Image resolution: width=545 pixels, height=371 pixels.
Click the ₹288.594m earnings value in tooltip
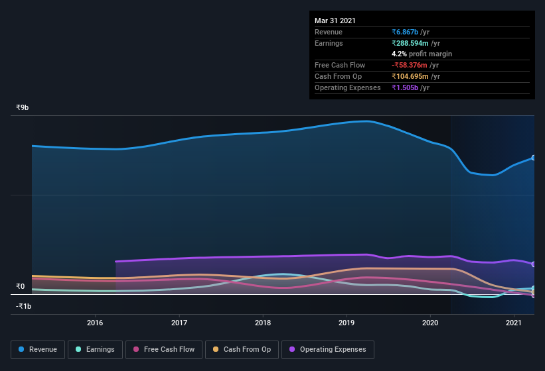pos(410,43)
